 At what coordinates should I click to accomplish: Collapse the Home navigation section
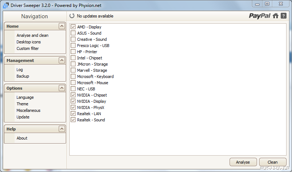click(62, 26)
